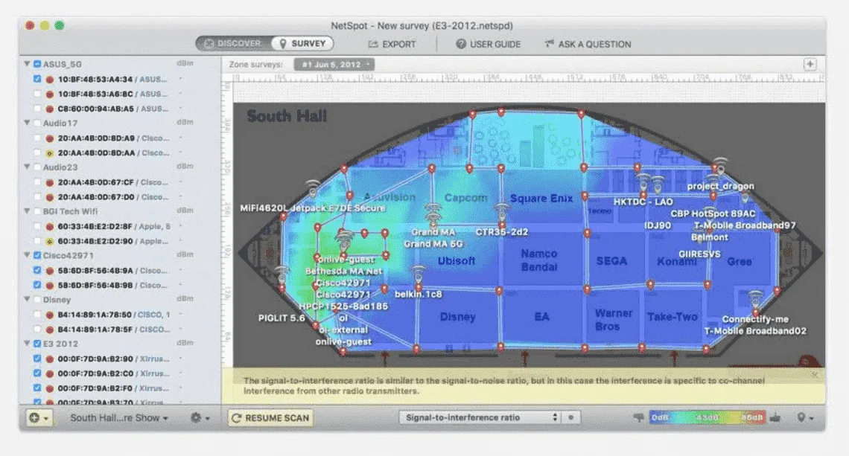Check the Audio17 group checkbox

coord(36,123)
